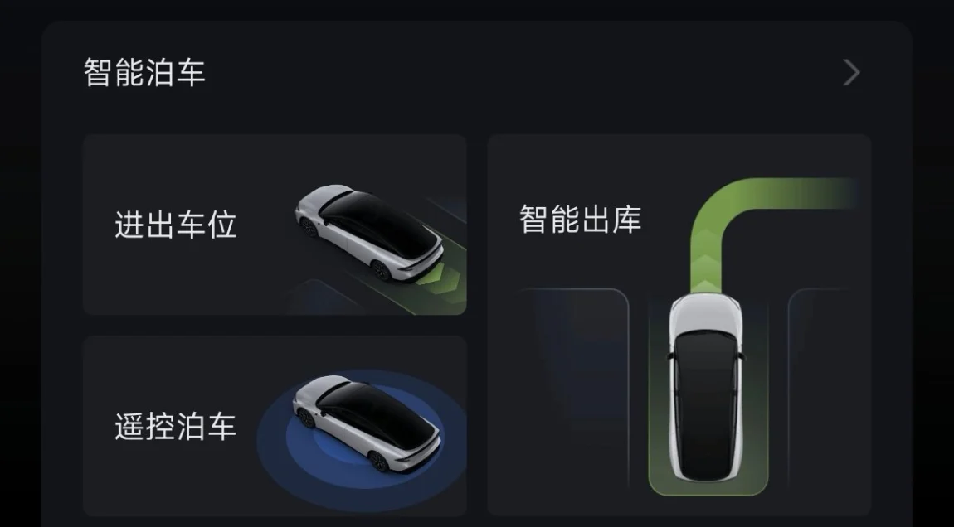This screenshot has height=527, width=954.
Task: Open the 智能泊车 chevron arrow
Action: (853, 73)
